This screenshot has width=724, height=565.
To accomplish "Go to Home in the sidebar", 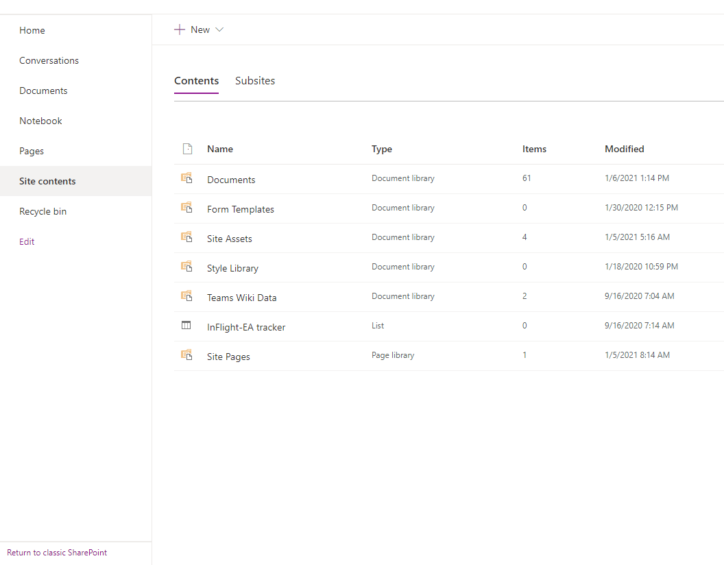I will click(x=32, y=30).
